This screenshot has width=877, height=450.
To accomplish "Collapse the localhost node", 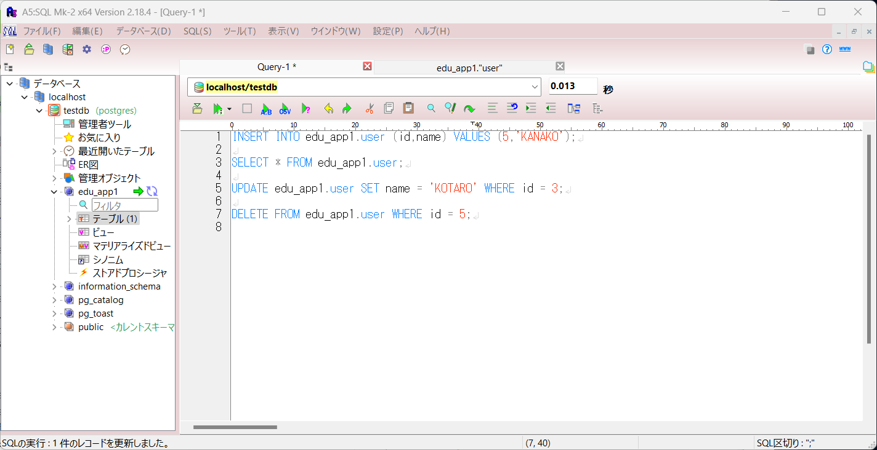I will (25, 97).
